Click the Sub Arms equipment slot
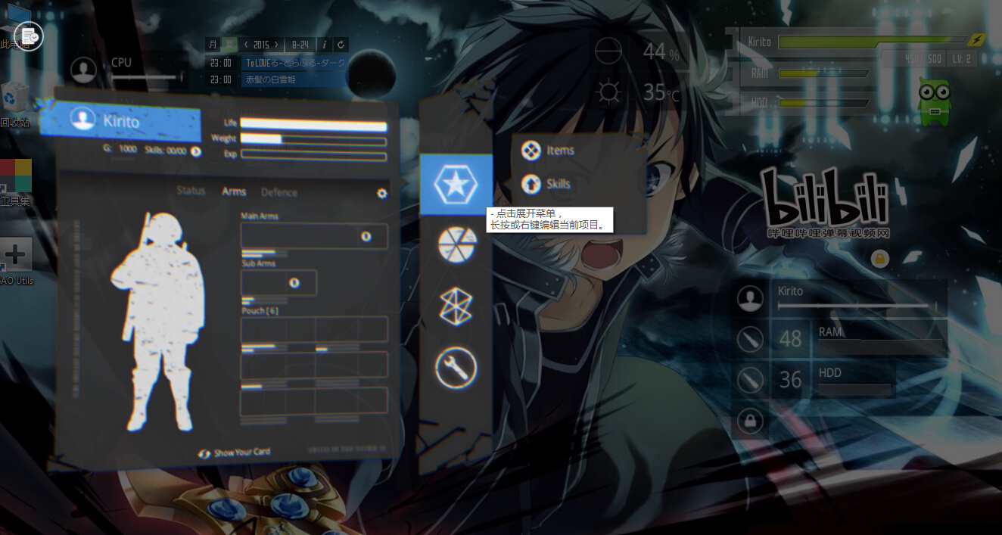This screenshot has height=535, width=1002. tap(279, 282)
